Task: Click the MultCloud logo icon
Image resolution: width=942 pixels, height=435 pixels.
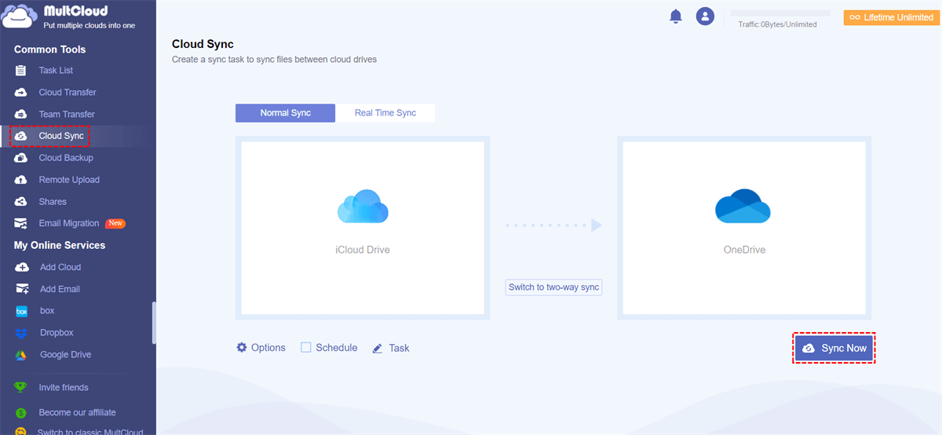Action: [20, 16]
